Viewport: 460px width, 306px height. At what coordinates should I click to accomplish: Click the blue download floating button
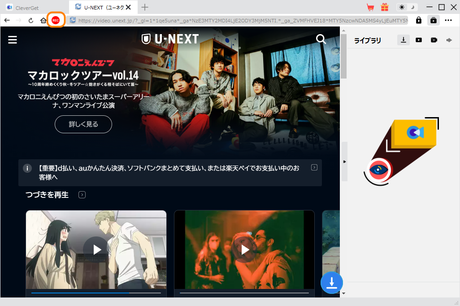[x=331, y=283]
